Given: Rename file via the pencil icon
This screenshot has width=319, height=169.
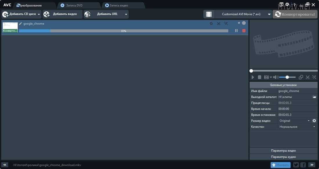Looking at the screenshot, I should (x=20, y=23).
